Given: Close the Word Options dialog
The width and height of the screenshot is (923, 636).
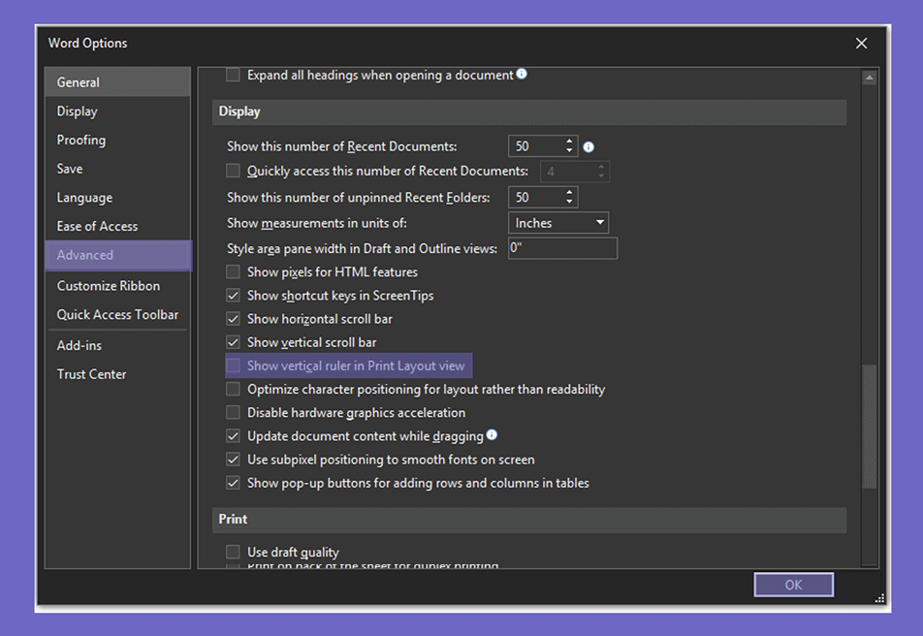Looking at the screenshot, I should click(x=861, y=44).
